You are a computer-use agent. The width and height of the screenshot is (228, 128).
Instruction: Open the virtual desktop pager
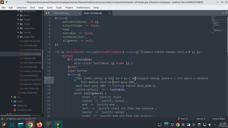pyautogui.click(x=166, y=124)
